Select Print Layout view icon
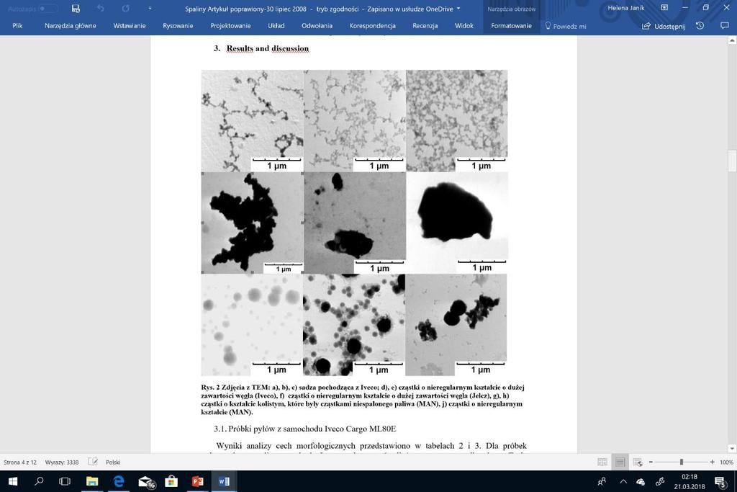The image size is (737, 492). click(620, 462)
